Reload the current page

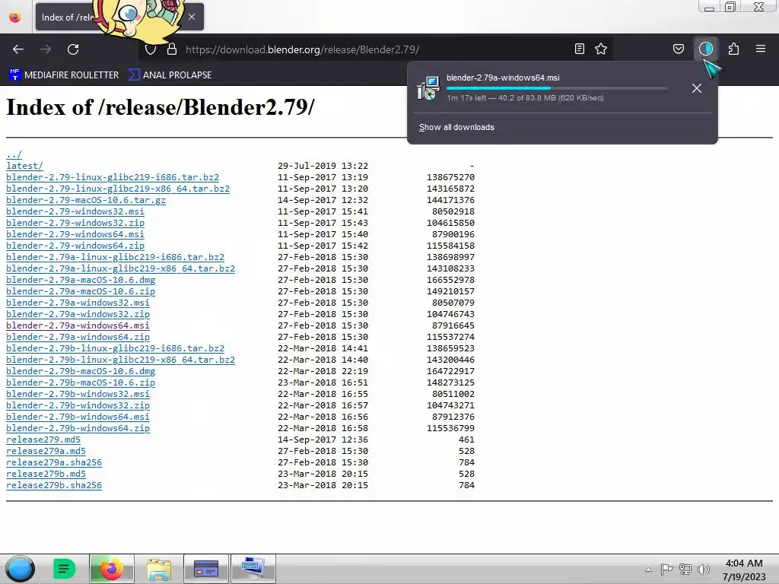click(x=73, y=49)
